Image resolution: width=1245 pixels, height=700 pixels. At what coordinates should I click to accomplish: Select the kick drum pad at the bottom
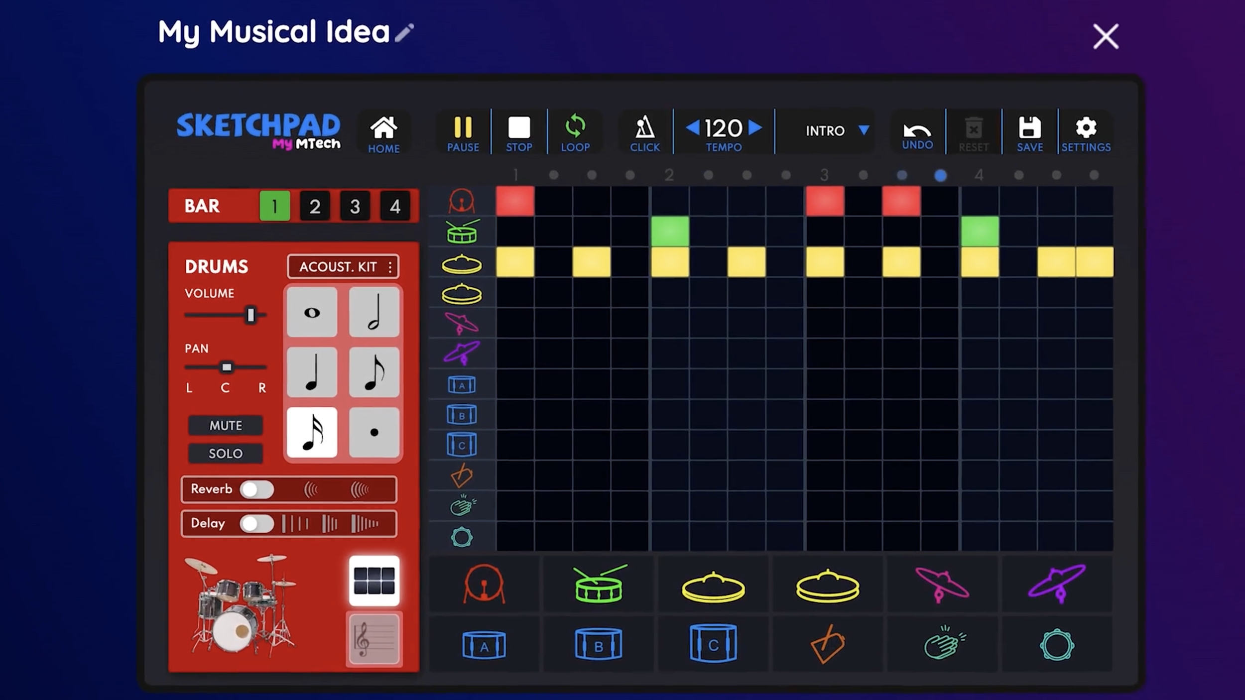coord(484,584)
